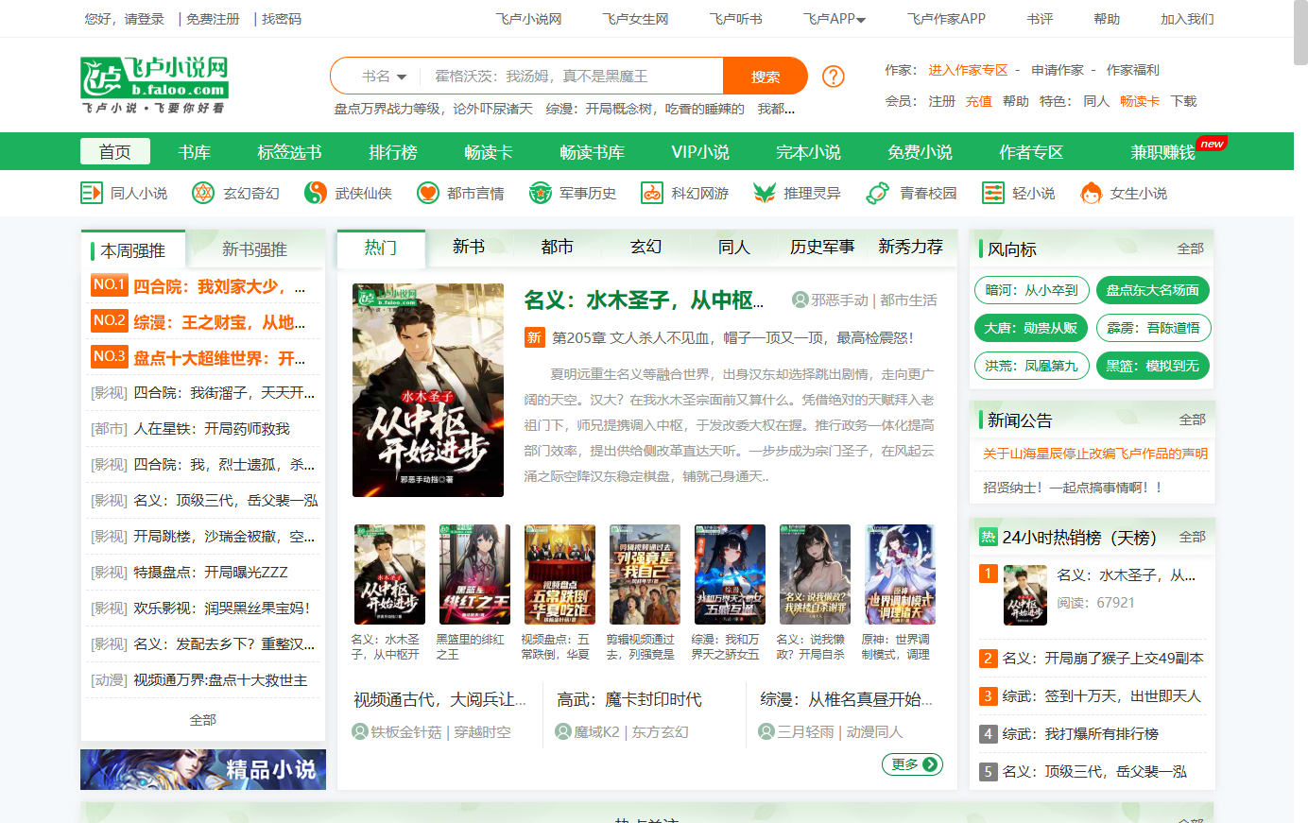Open the 精品小说 banner image
Viewport: 1308px width, 823px height.
203,769
